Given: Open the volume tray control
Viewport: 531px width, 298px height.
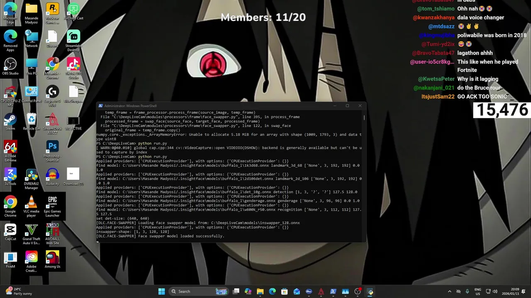Looking at the screenshot, I should click(x=495, y=291).
